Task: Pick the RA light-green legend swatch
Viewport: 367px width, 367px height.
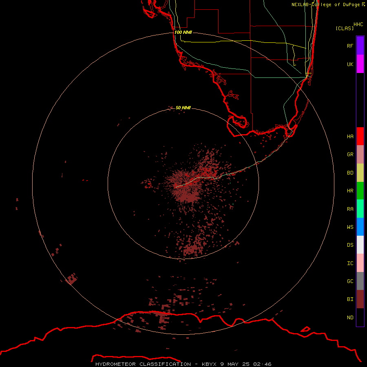Action: click(360, 209)
